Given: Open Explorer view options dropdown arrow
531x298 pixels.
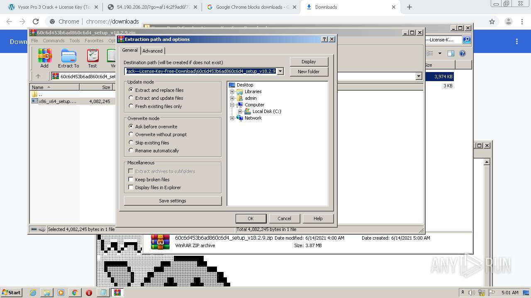Looking at the screenshot, I should pyautogui.click(x=440, y=53).
